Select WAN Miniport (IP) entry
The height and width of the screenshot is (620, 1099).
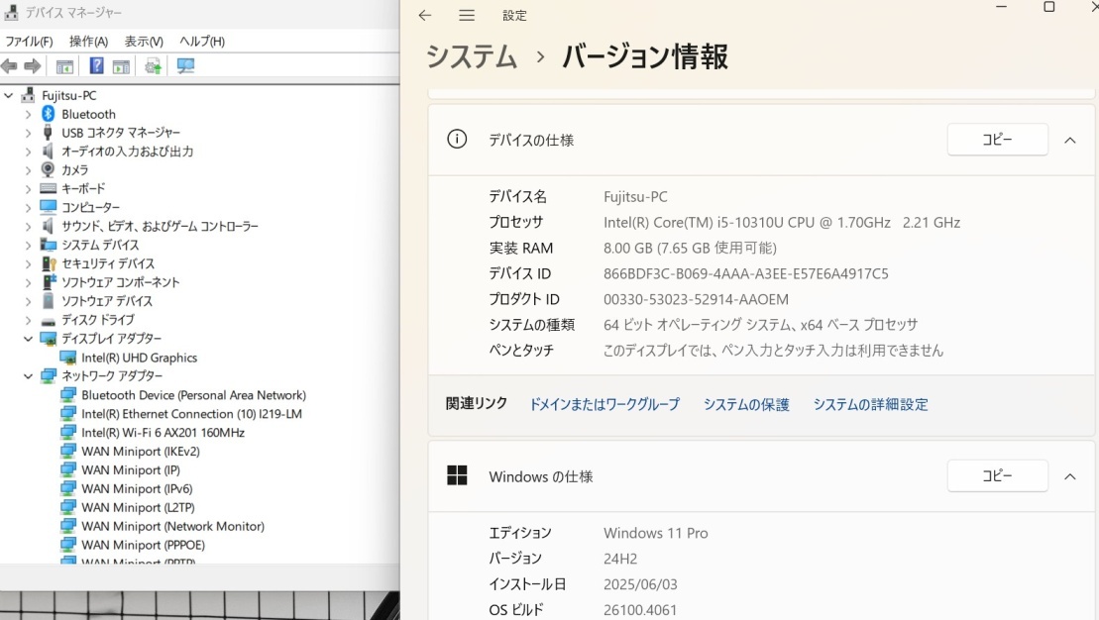[x=131, y=470]
